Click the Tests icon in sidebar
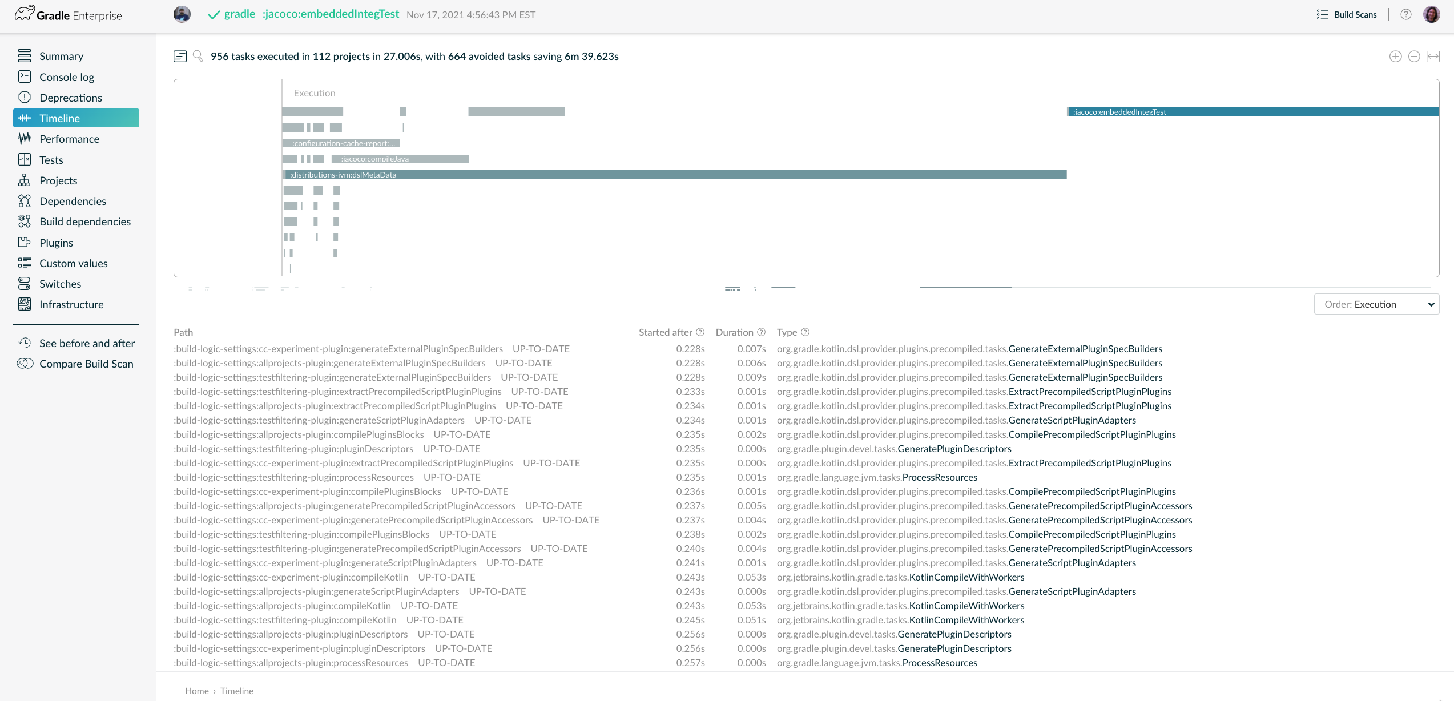Image resolution: width=1454 pixels, height=701 pixels. 25,159
